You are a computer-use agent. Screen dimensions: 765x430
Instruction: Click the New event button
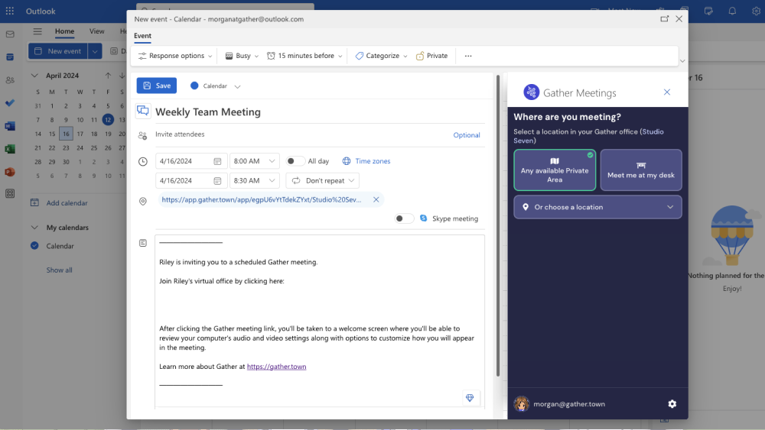tap(58, 51)
